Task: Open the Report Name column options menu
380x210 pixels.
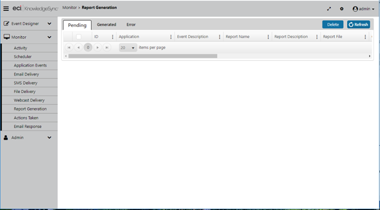Action: [x=268, y=37]
